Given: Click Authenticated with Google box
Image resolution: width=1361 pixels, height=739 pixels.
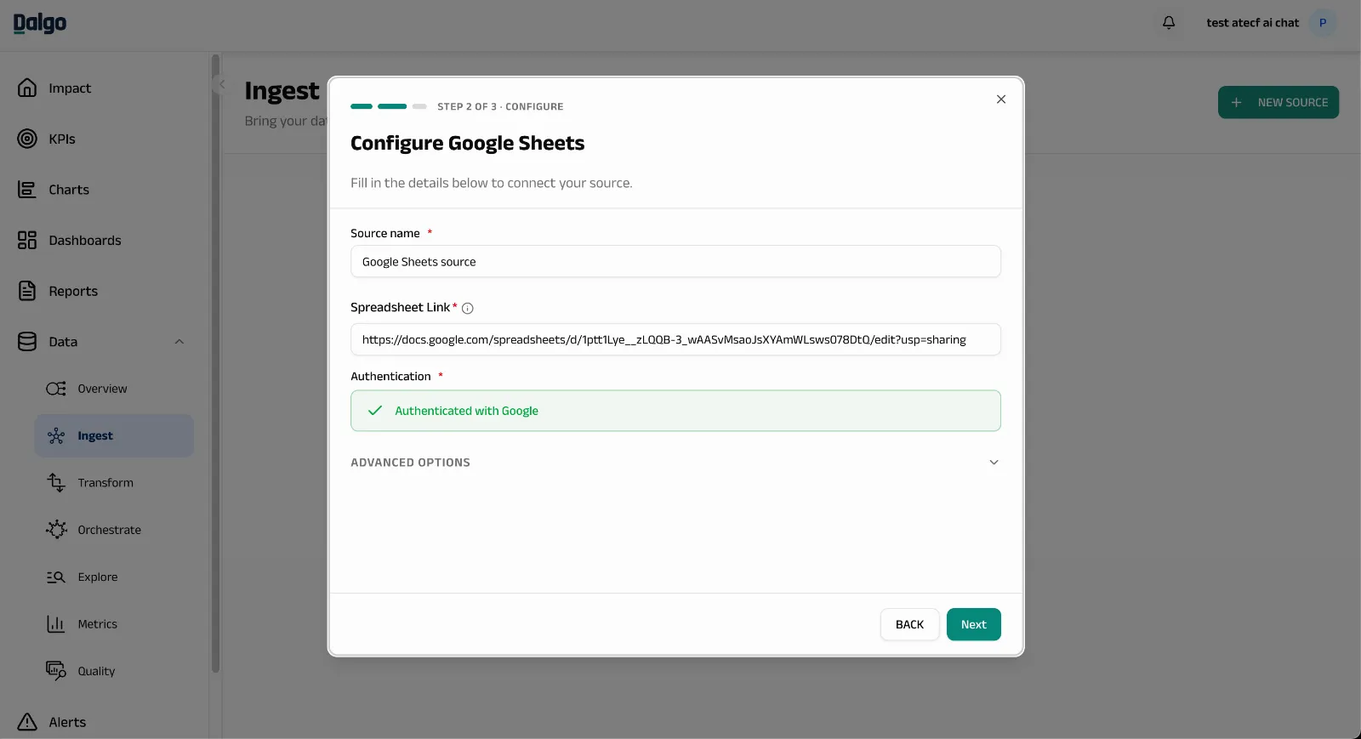Looking at the screenshot, I should 675,411.
